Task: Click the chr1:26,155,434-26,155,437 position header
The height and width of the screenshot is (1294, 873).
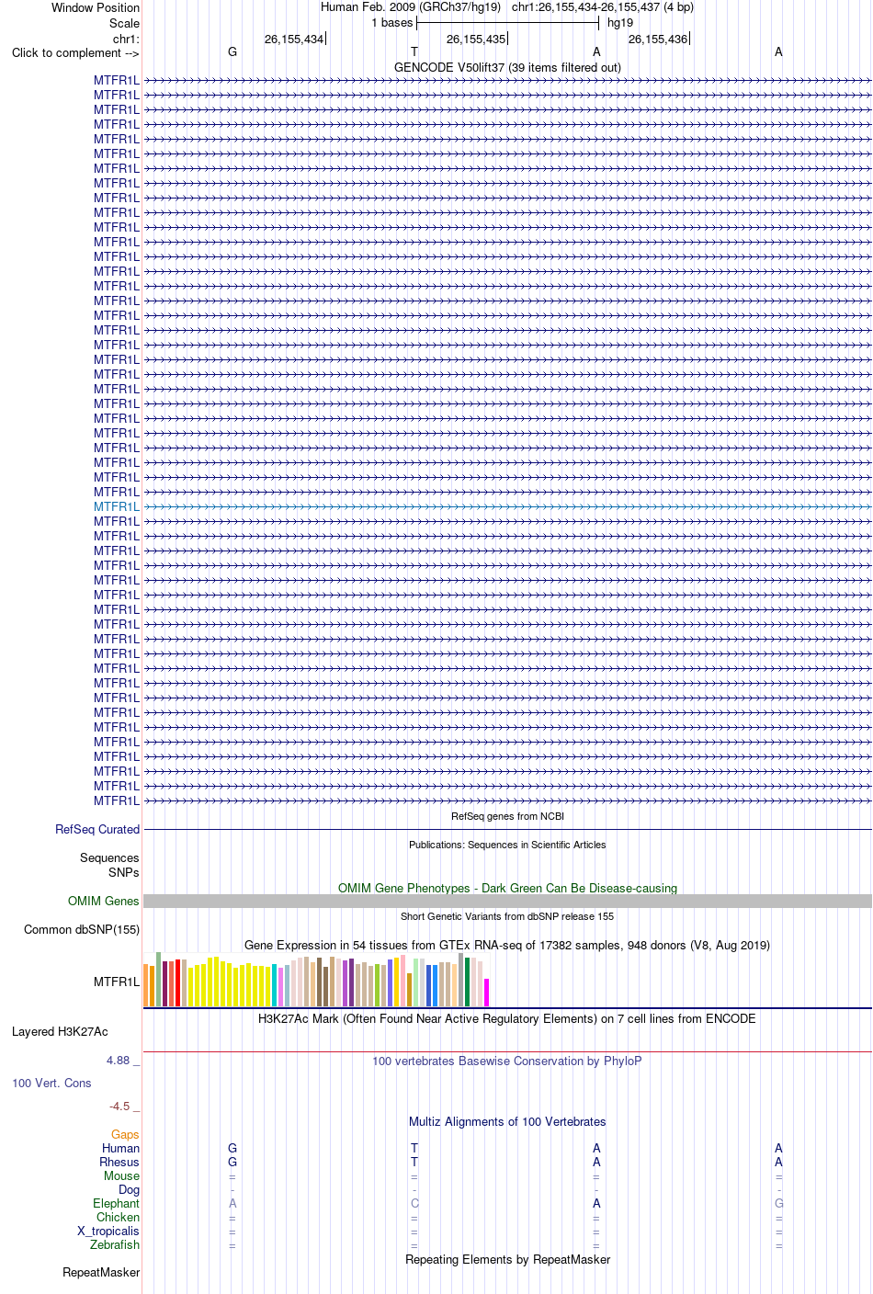Action: (603, 6)
